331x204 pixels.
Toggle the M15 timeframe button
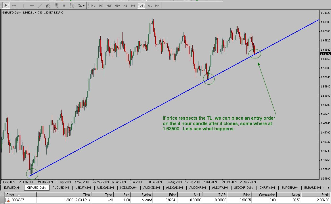(109, 5)
